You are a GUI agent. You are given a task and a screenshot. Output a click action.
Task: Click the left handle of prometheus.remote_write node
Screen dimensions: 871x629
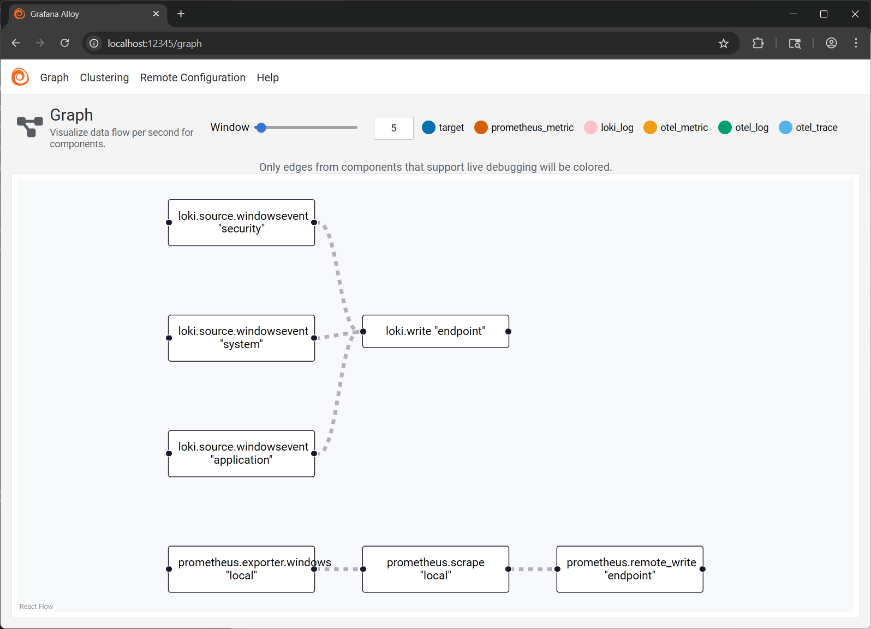coord(557,569)
